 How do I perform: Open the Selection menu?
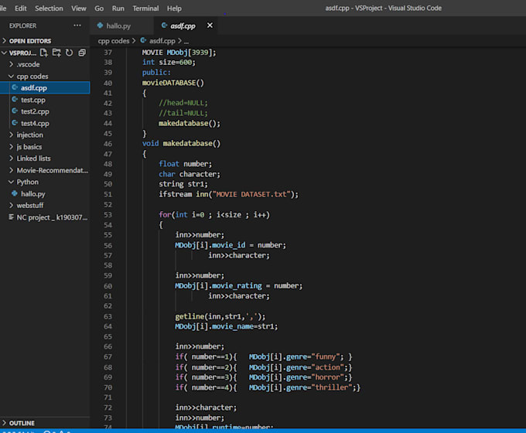pos(49,9)
